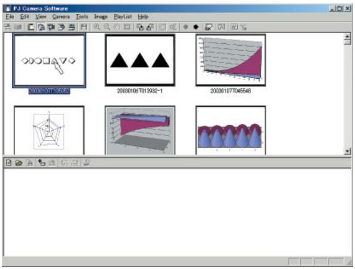Click the first grayed icon in main toolbar
The image size is (355, 269).
click(8, 27)
